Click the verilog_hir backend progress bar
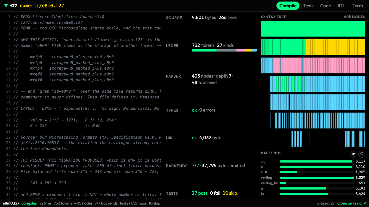This screenshot has width=369, height=207. coord(317,183)
